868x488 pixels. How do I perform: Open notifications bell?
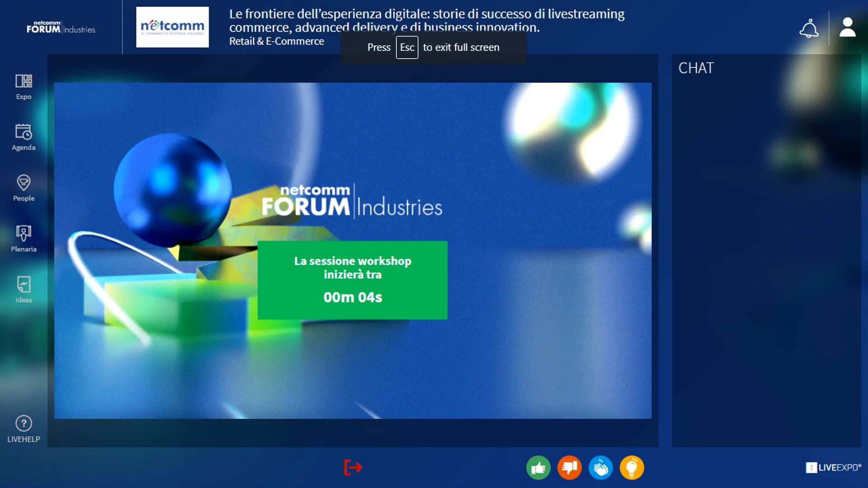[809, 28]
